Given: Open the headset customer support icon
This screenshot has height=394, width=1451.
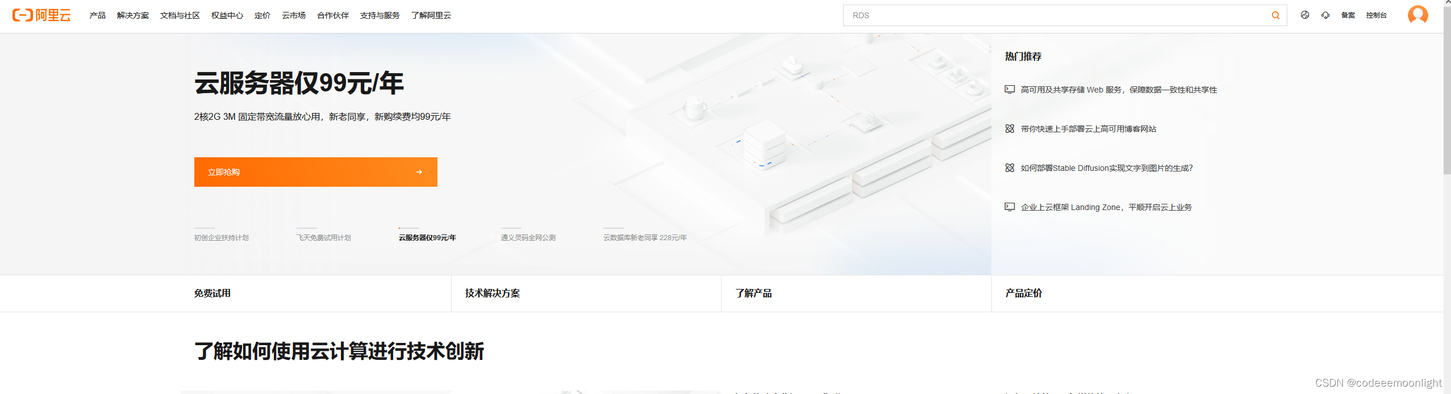Looking at the screenshot, I should point(1325,15).
